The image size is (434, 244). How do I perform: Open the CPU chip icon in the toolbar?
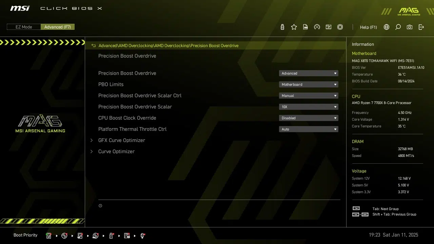pos(340,27)
